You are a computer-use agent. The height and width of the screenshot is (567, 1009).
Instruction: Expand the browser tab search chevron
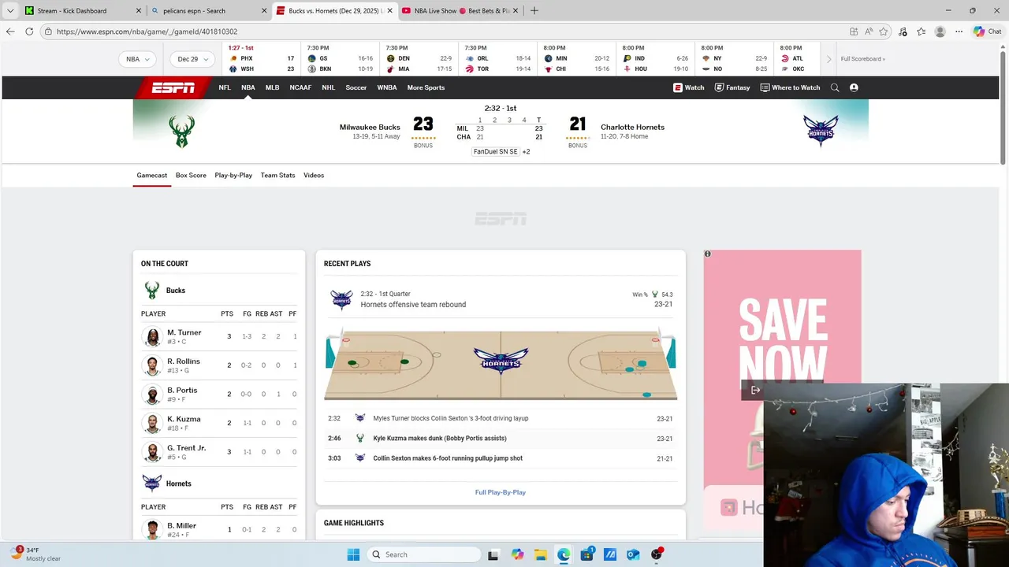pos(9,10)
